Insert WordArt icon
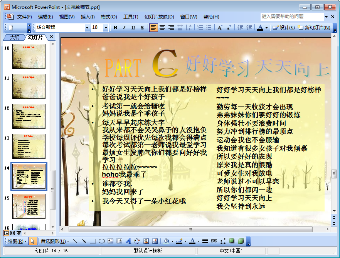Image resolution: width=340 pixels, height=258 pixels. click(128, 241)
